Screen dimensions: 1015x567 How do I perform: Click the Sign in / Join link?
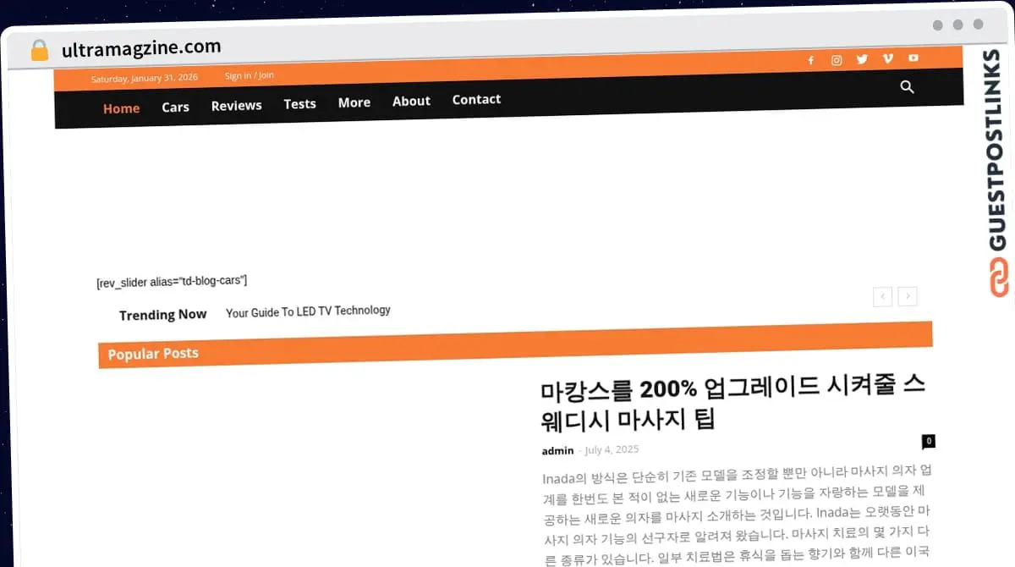click(x=249, y=75)
